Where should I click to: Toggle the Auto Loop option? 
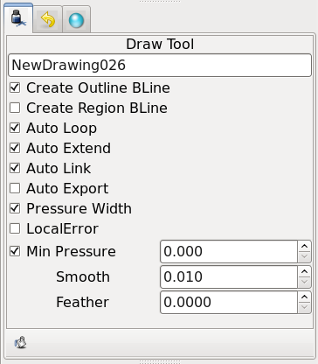[15, 128]
